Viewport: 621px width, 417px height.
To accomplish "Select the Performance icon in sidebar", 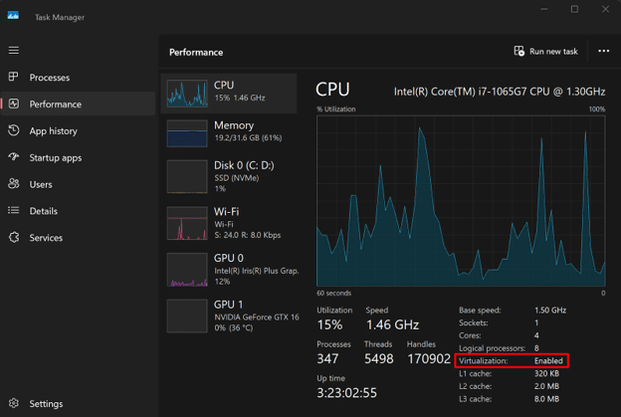I will (x=14, y=104).
